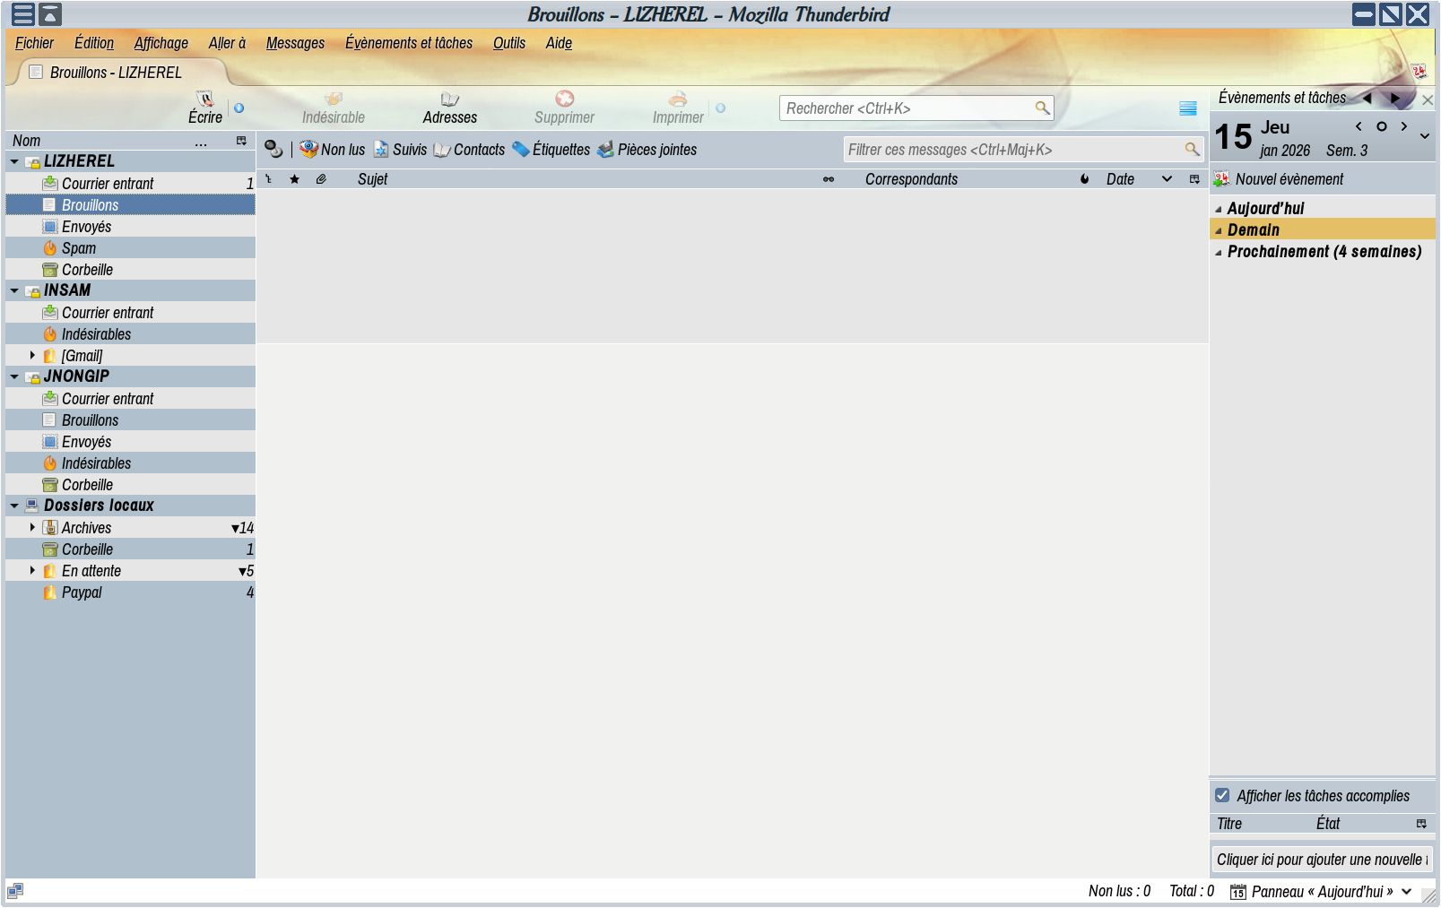Screen dimensions: 1441x908
Task: Collapse the INSAM account tree
Action: [14, 291]
